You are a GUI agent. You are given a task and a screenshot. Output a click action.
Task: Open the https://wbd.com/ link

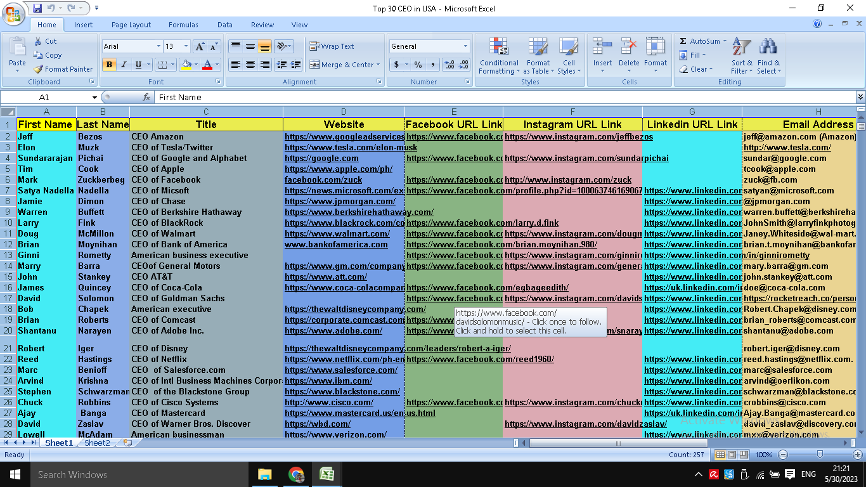[x=318, y=424]
